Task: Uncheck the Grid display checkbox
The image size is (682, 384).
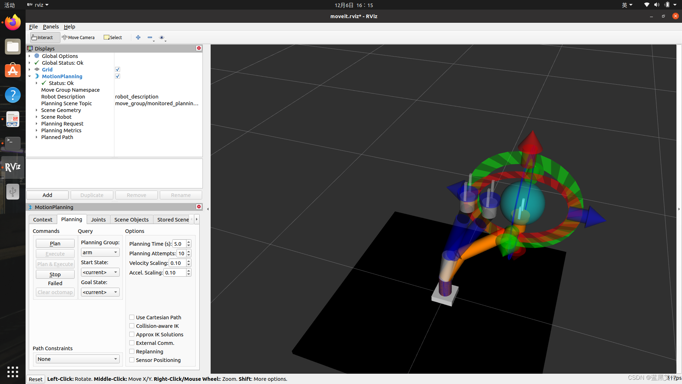Action: click(x=118, y=69)
